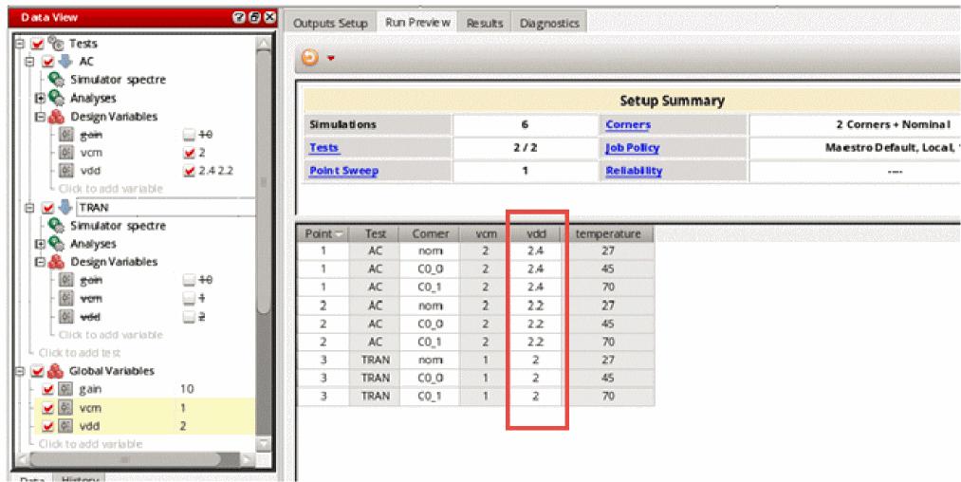Toggle the Global Variables checkbox
Image resolution: width=961 pixels, height=482 pixels.
37,371
